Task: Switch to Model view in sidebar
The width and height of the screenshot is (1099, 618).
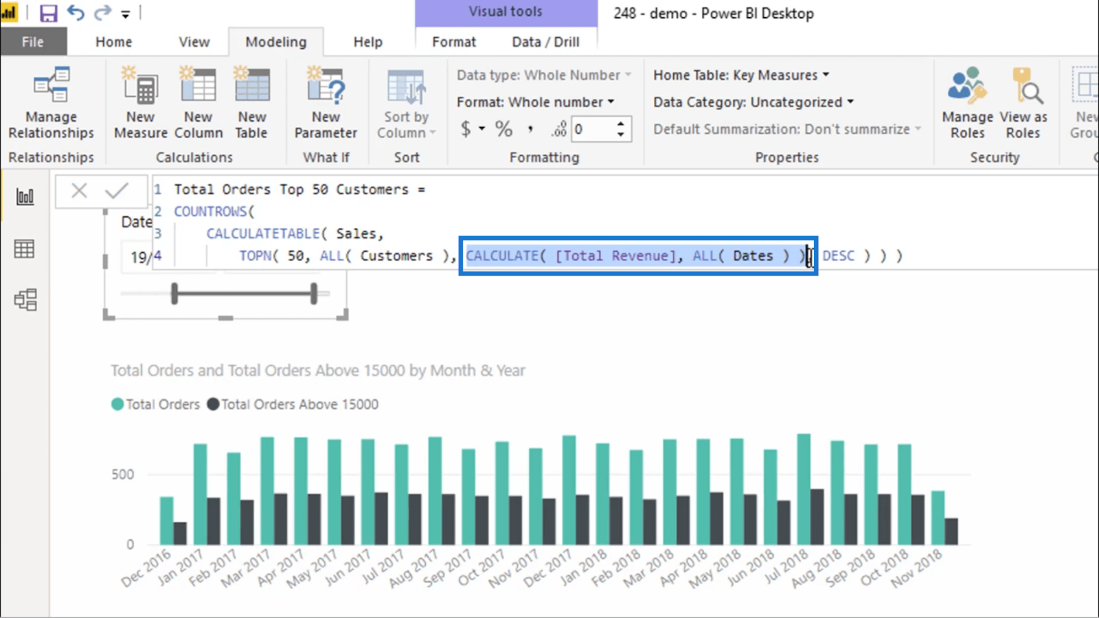Action: (x=25, y=300)
